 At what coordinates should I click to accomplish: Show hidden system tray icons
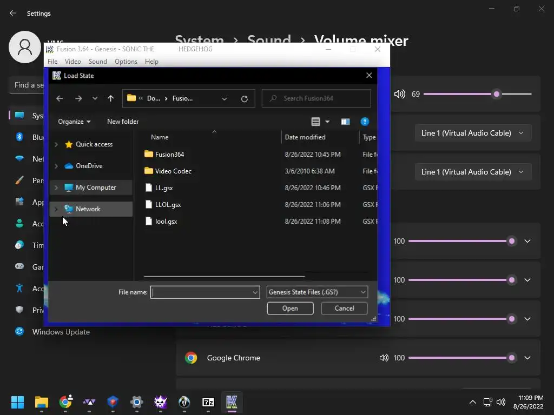pyautogui.click(x=473, y=402)
